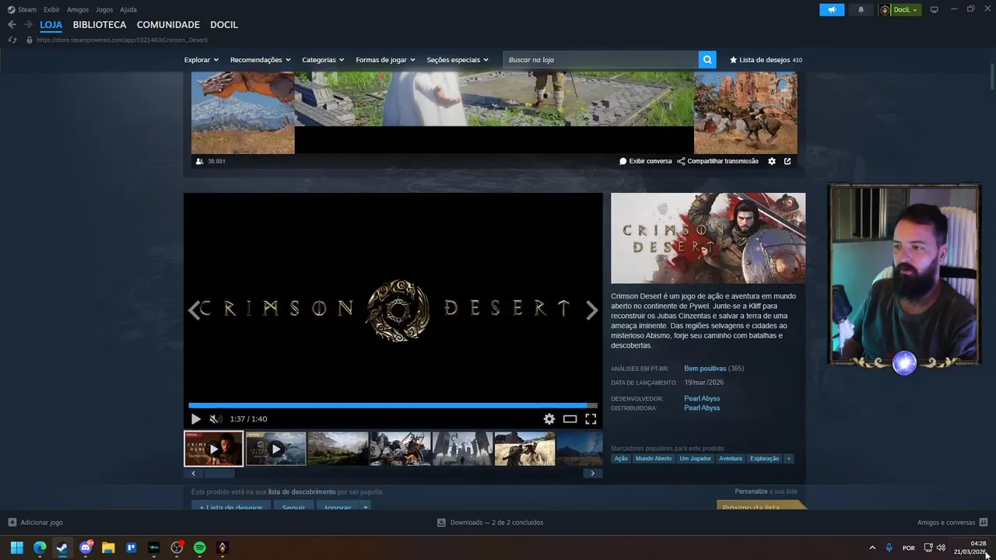The height and width of the screenshot is (560, 996).
Task: Select the knight battle screenshot thumbnail
Action: [400, 449]
